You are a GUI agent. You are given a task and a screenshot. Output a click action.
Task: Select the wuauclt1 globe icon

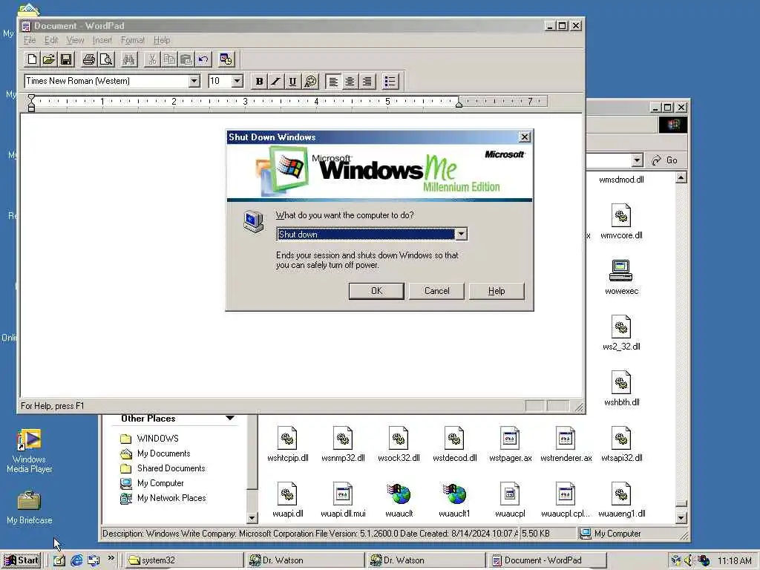coord(454,494)
